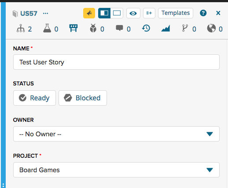Switch to full-width panel view
The height and width of the screenshot is (188, 228).
[x=117, y=13]
